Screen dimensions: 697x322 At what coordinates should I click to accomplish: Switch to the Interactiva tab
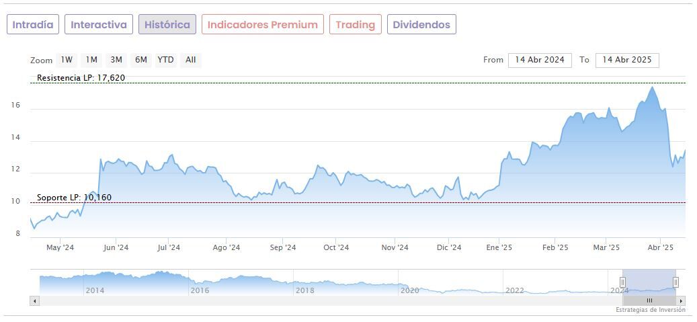99,25
